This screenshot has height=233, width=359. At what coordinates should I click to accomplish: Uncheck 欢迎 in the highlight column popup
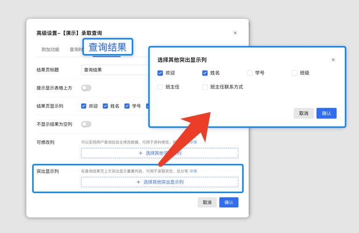[160, 73]
